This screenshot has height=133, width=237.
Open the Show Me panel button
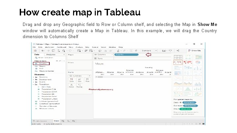pyautogui.click(x=195, y=51)
